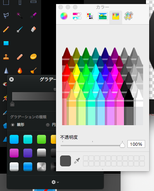Choose the white-to-black gradient preset
This screenshot has height=191, width=154.
tap(42, 153)
